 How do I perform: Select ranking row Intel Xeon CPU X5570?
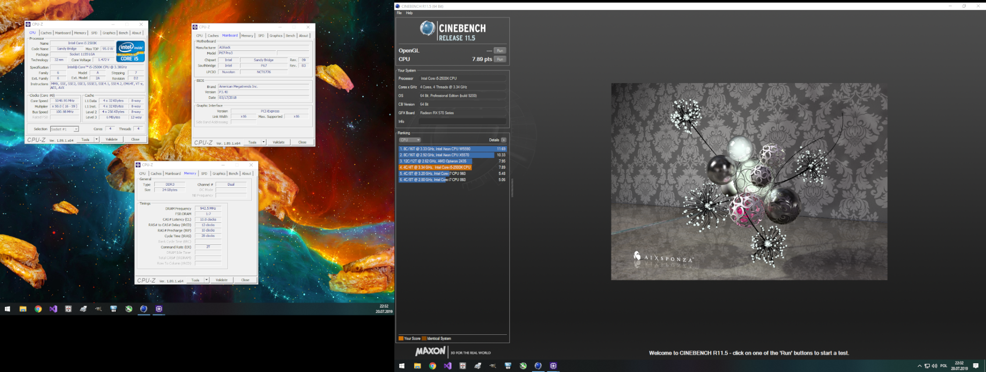click(452, 155)
